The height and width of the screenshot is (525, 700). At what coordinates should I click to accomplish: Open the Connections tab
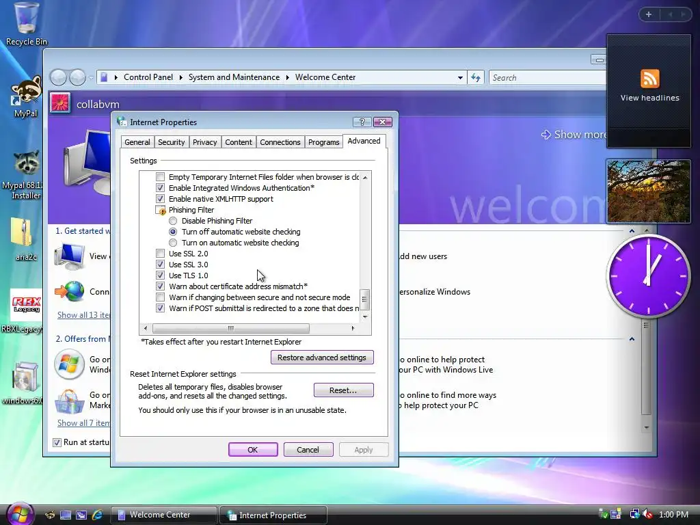click(280, 142)
